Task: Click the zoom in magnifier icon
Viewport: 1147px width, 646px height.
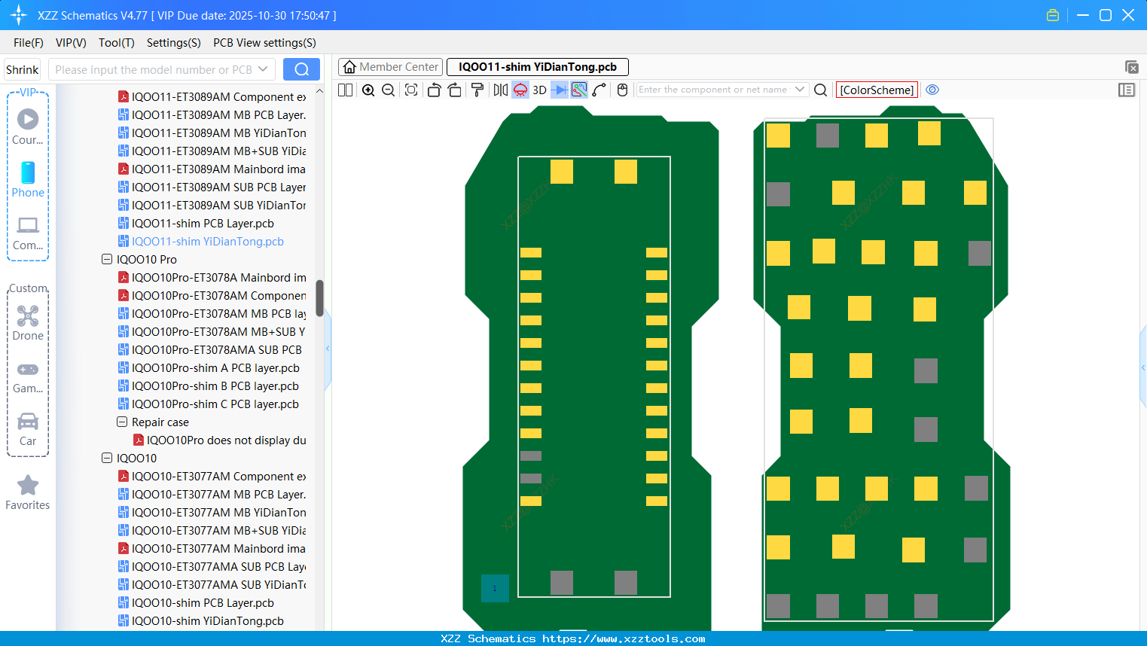Action: (368, 90)
